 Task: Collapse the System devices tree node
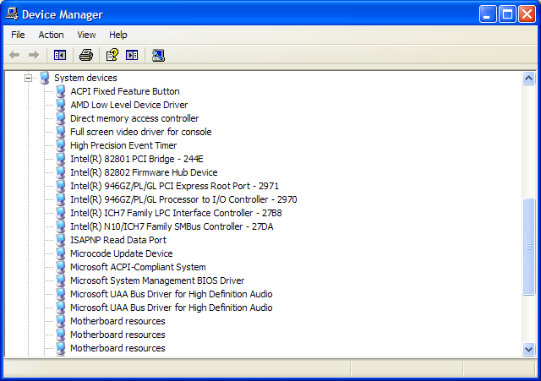(x=28, y=78)
